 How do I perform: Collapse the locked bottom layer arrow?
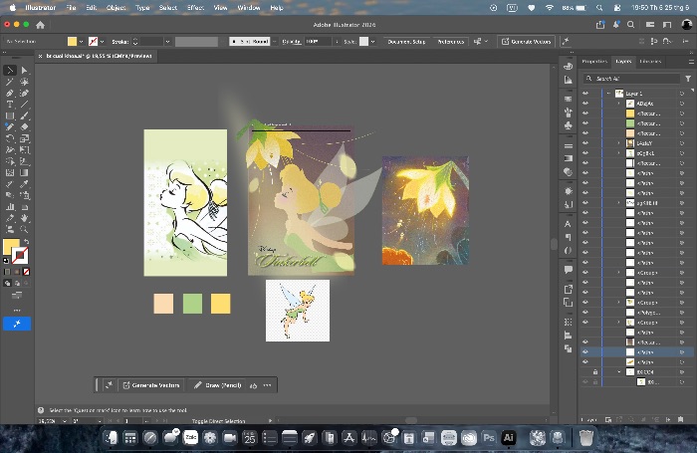618,372
